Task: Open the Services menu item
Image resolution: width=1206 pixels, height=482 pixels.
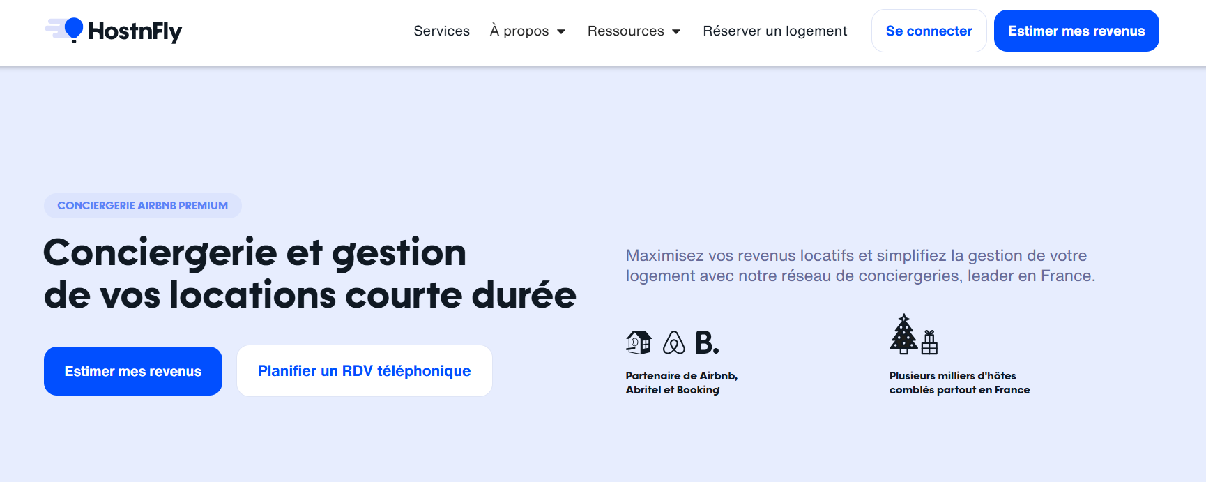Action: [441, 31]
